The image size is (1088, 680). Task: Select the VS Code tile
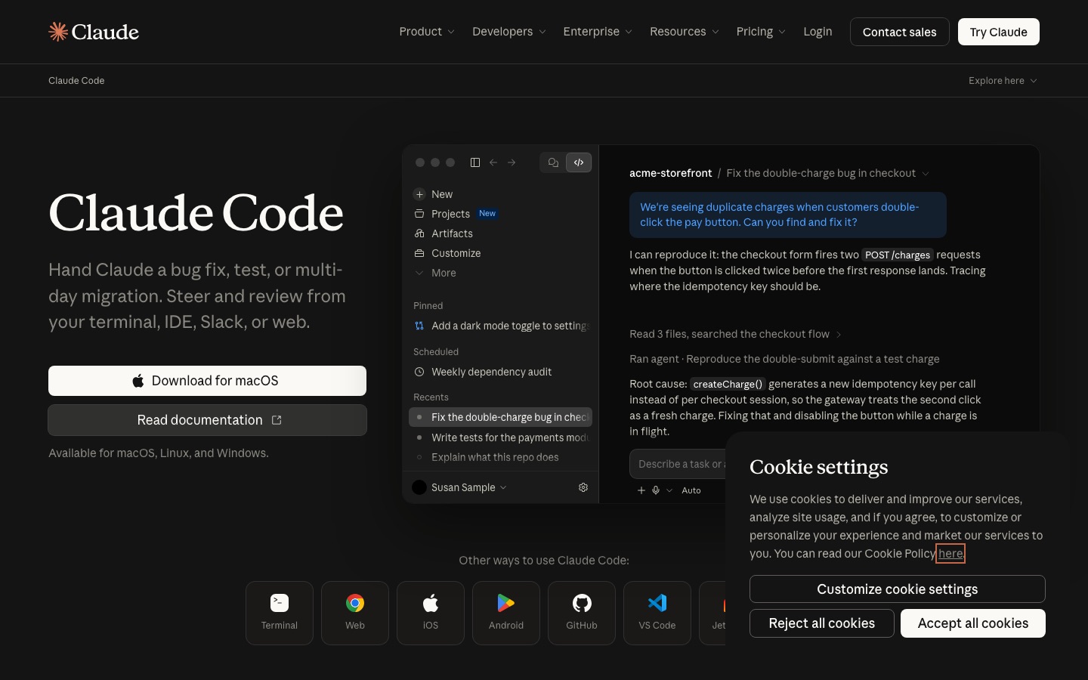point(657,613)
